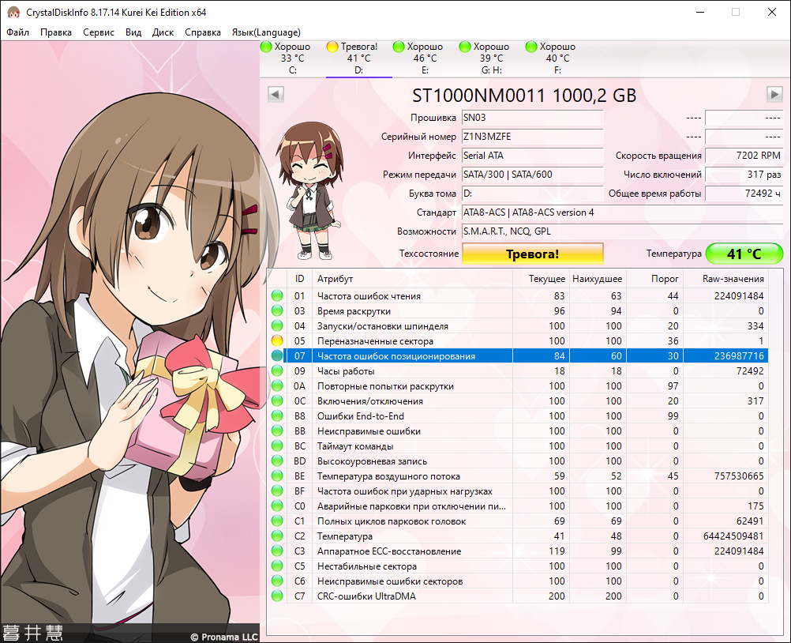Viewport: 791px width, 643px height.
Task: Click the green status icon for attribute 03
Action: tap(277, 311)
